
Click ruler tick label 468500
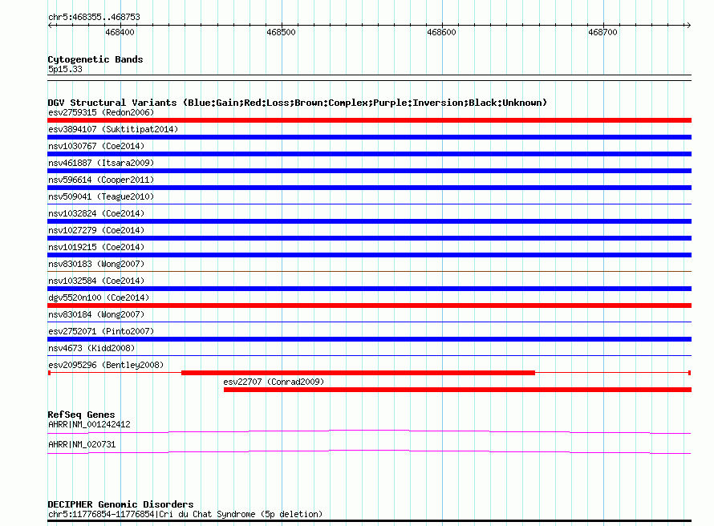coord(281,32)
